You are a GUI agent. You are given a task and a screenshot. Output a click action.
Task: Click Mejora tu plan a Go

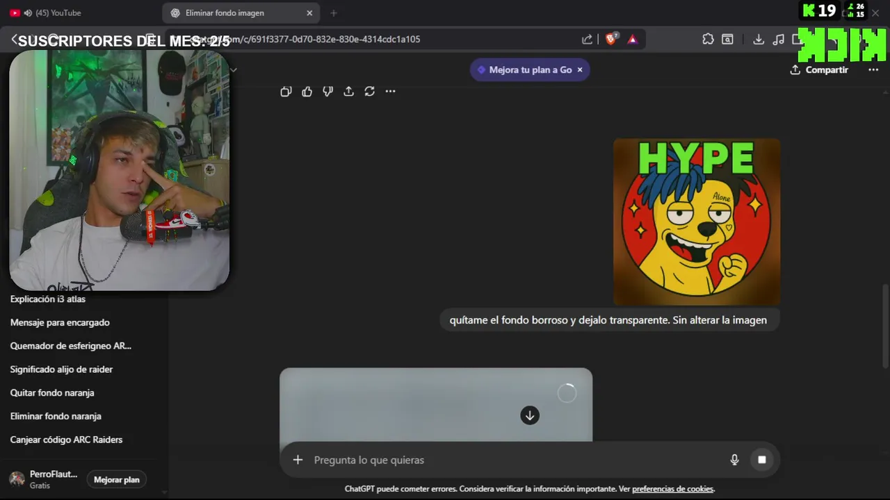click(x=531, y=69)
